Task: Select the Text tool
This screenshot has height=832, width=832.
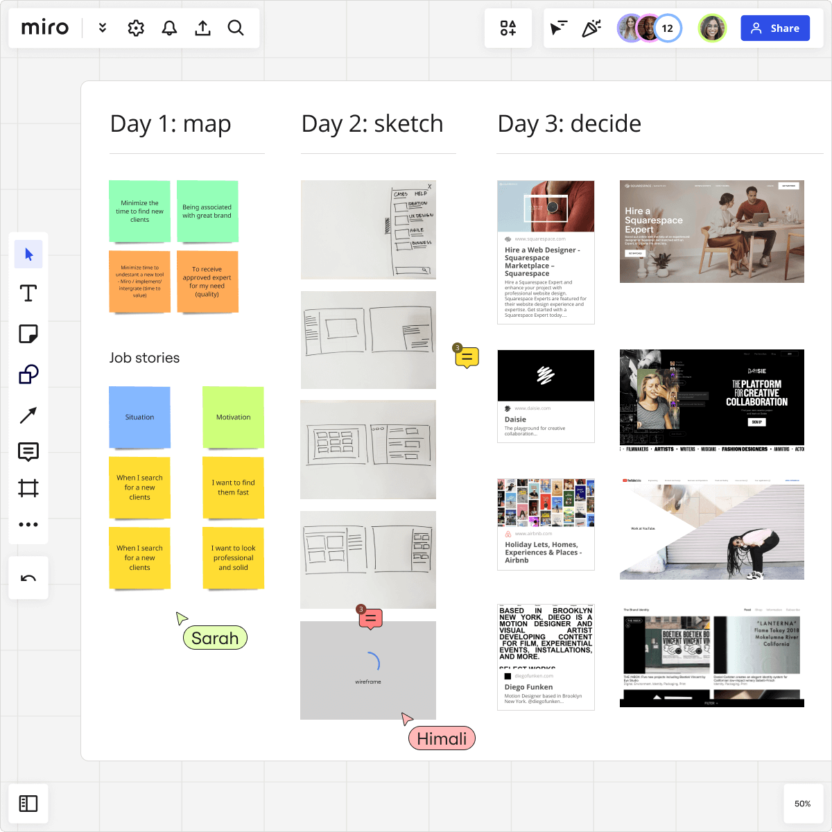Action: (x=28, y=293)
